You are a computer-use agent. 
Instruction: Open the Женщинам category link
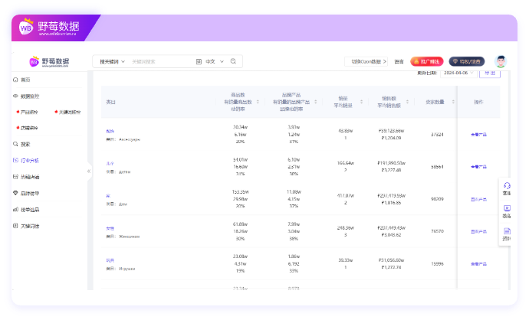(110, 228)
